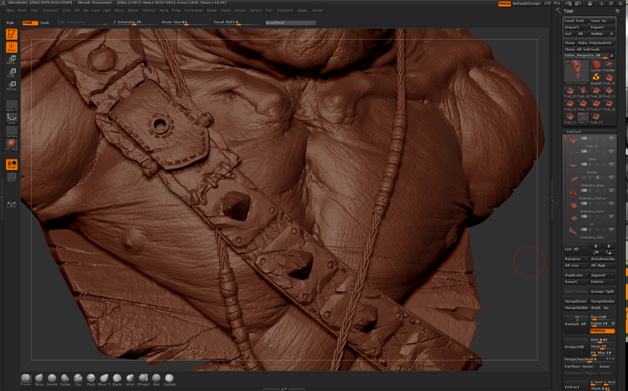Screen dimensions: 628x391
Task: Click Make PolyMesh3D button
Action: [595, 43]
